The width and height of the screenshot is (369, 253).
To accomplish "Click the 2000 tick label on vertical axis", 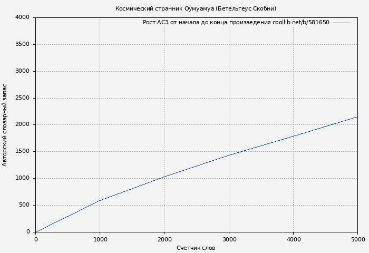I will pyautogui.click(x=23, y=125).
